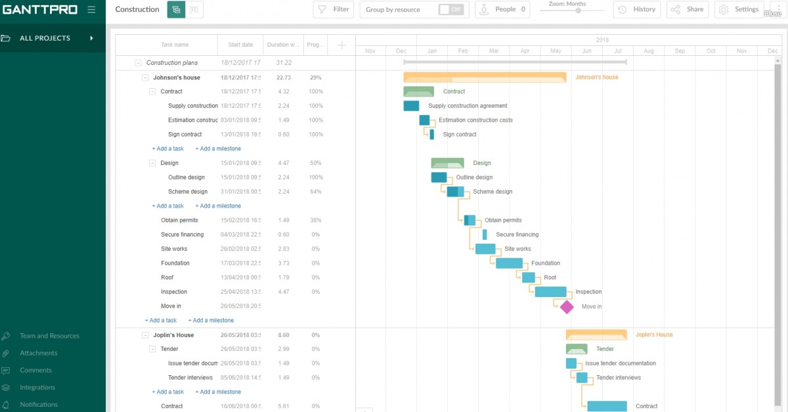Click Add a milestone under Design

click(x=218, y=206)
